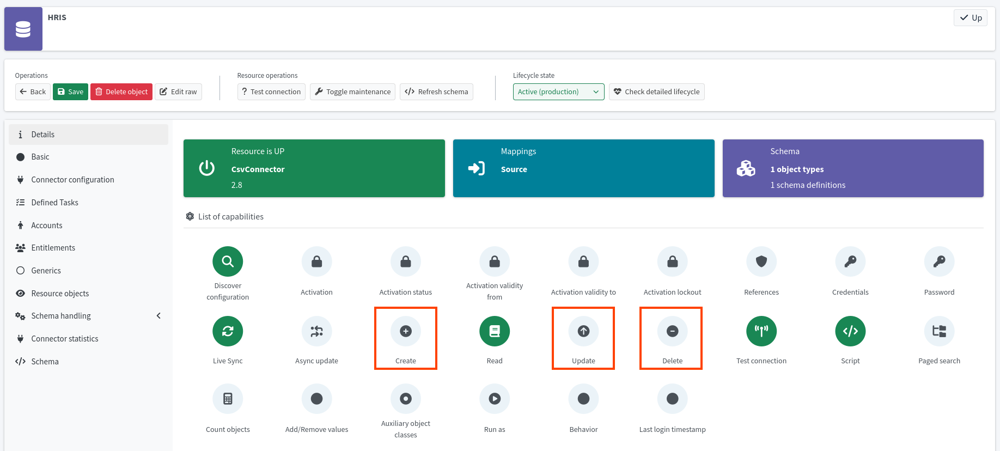Click the Script code icon

850,331
